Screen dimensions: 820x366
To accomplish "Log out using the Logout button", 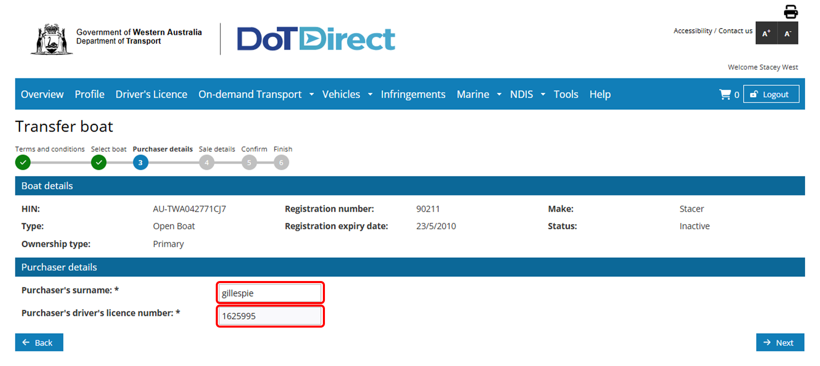I will [x=771, y=94].
